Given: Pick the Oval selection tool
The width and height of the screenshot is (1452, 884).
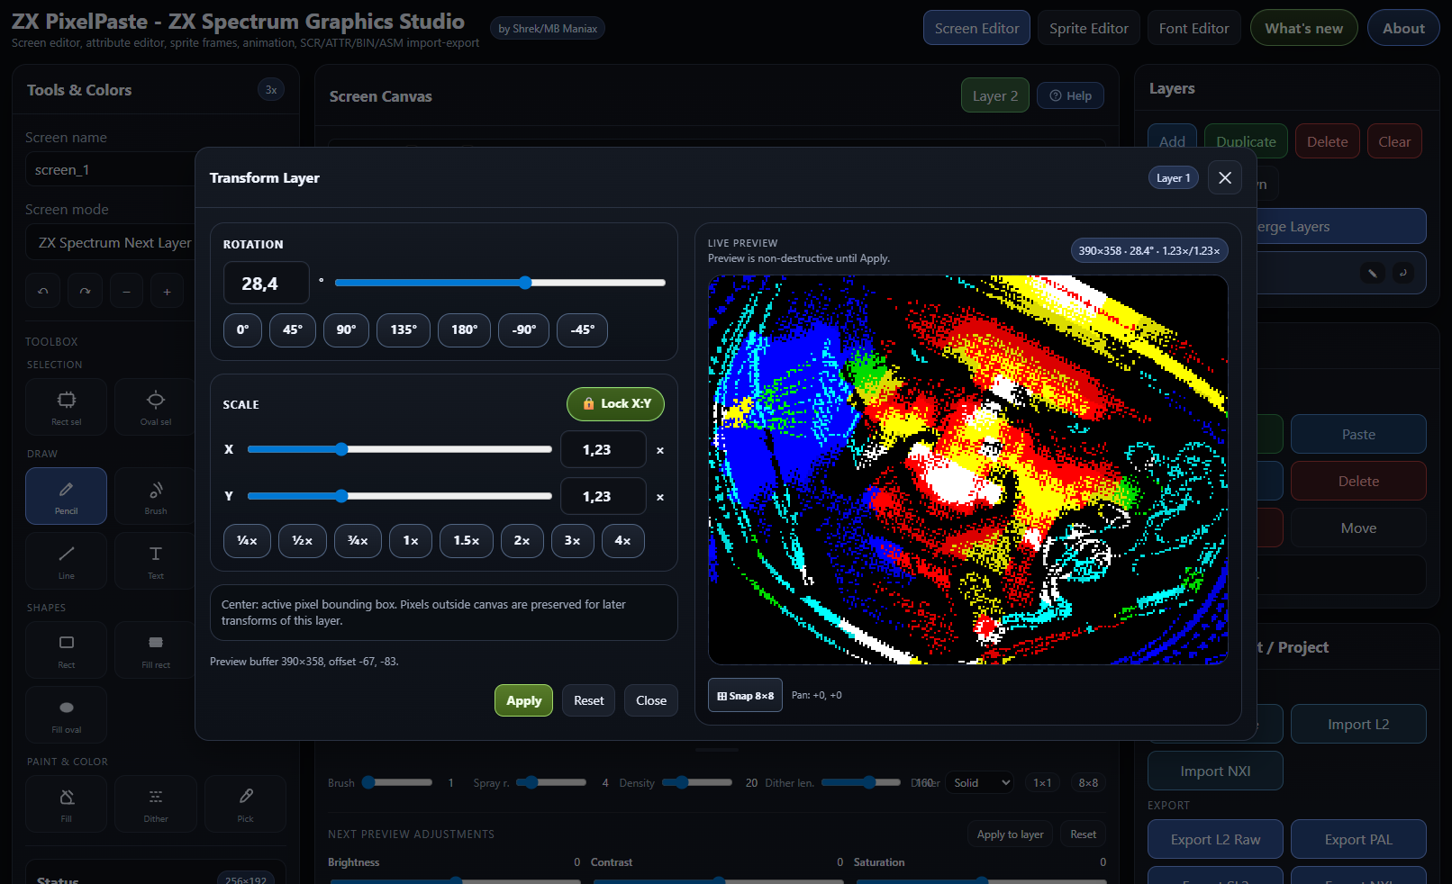Looking at the screenshot, I should [x=155, y=406].
